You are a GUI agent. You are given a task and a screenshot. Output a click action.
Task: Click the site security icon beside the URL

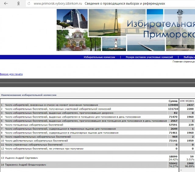(x=29, y=3)
